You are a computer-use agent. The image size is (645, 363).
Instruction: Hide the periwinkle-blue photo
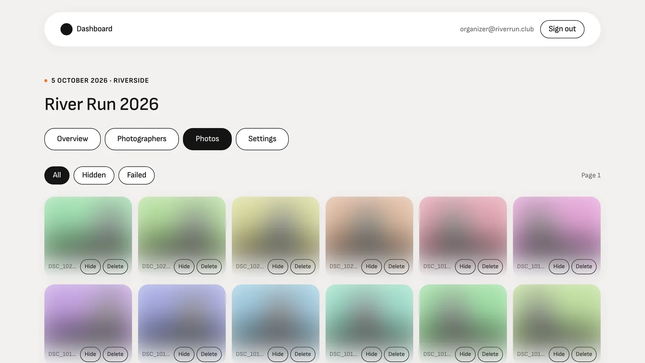click(x=184, y=354)
